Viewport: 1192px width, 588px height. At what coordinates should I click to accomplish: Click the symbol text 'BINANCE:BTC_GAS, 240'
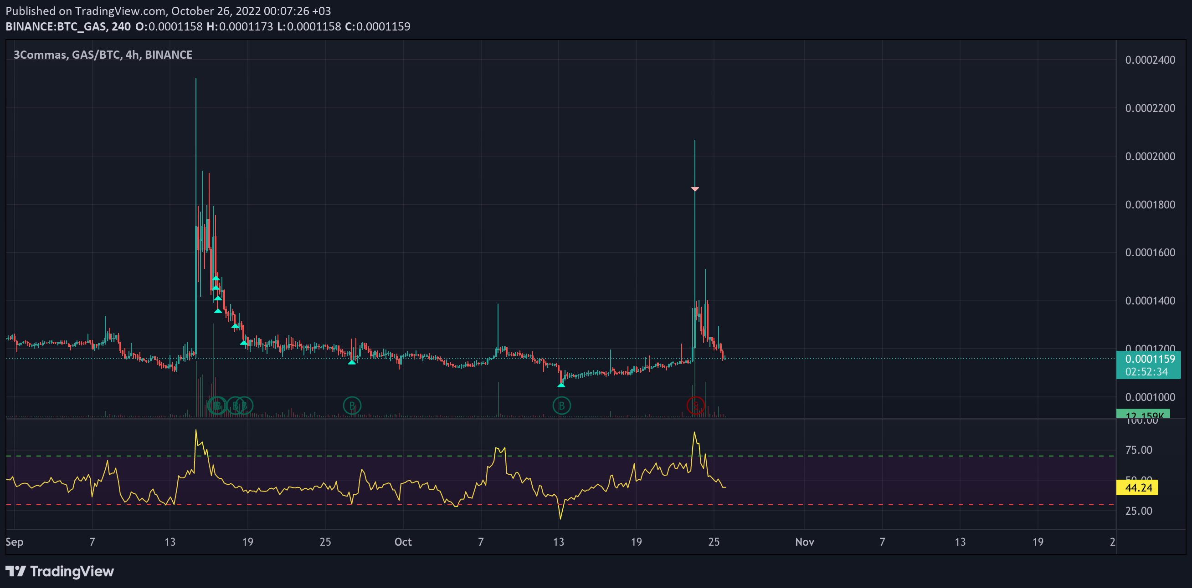pos(68,26)
